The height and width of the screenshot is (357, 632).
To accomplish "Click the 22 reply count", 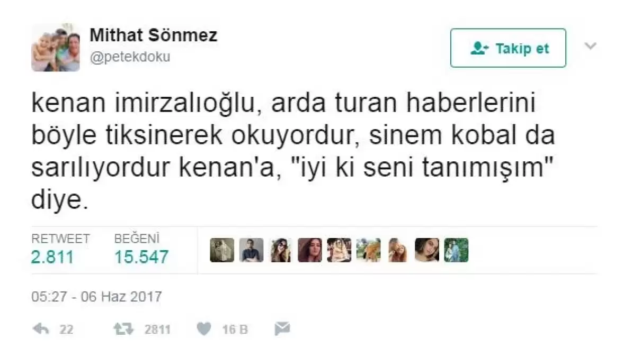I will tap(67, 329).
